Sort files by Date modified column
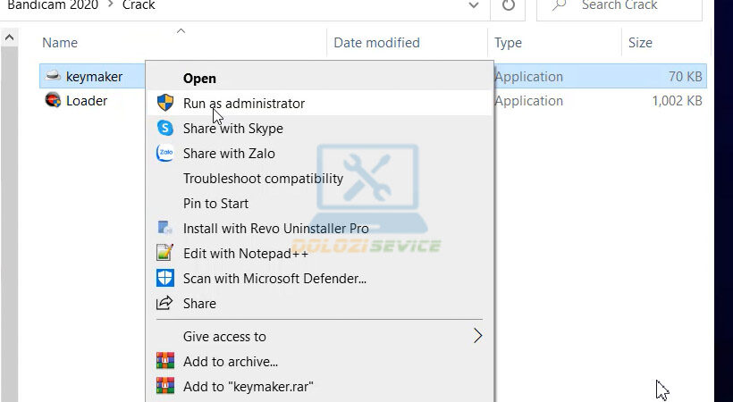Image resolution: width=733 pixels, height=402 pixels. point(376,42)
